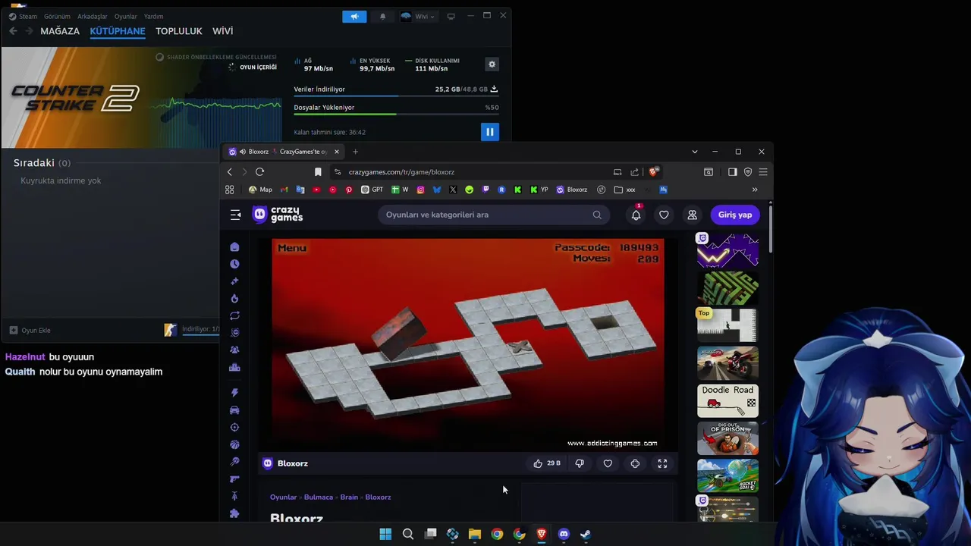Bookmark this page with the bookmark icon

318,172
